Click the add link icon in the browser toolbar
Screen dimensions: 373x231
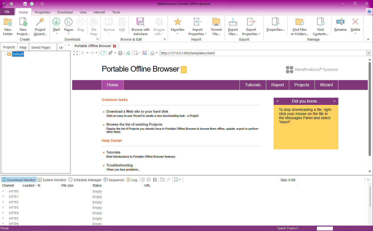(128, 53)
